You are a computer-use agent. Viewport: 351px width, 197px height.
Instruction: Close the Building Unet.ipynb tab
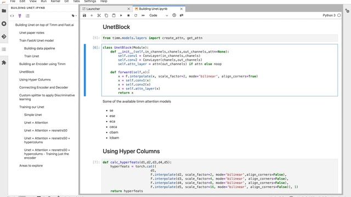[x=182, y=9]
